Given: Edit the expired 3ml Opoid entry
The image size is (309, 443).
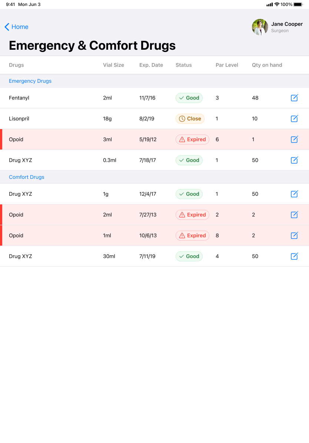Looking at the screenshot, I should (294, 140).
